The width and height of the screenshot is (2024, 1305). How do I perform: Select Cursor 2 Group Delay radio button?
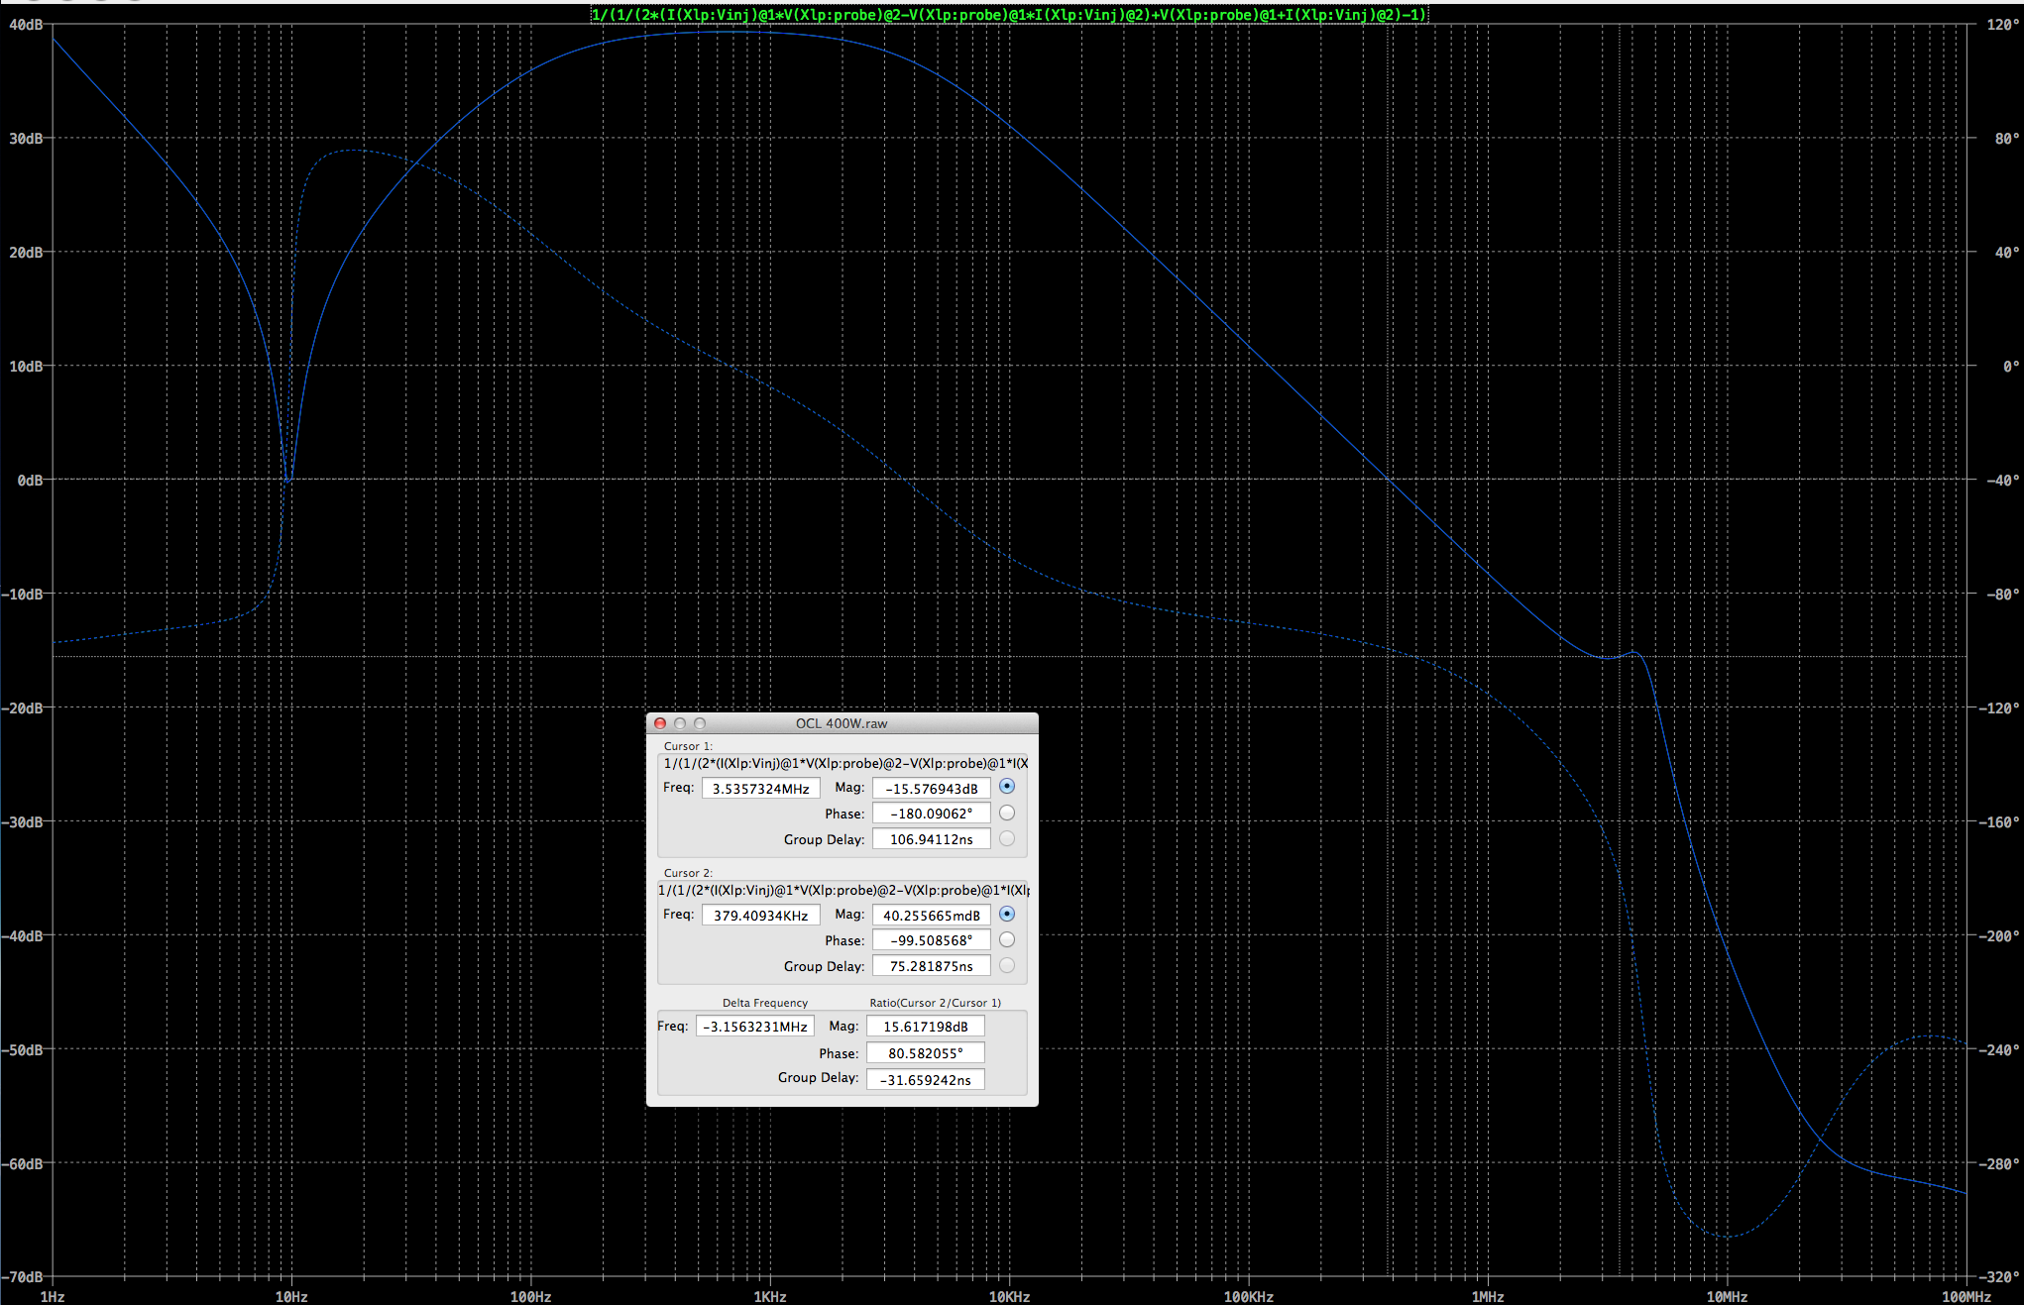click(x=1007, y=965)
